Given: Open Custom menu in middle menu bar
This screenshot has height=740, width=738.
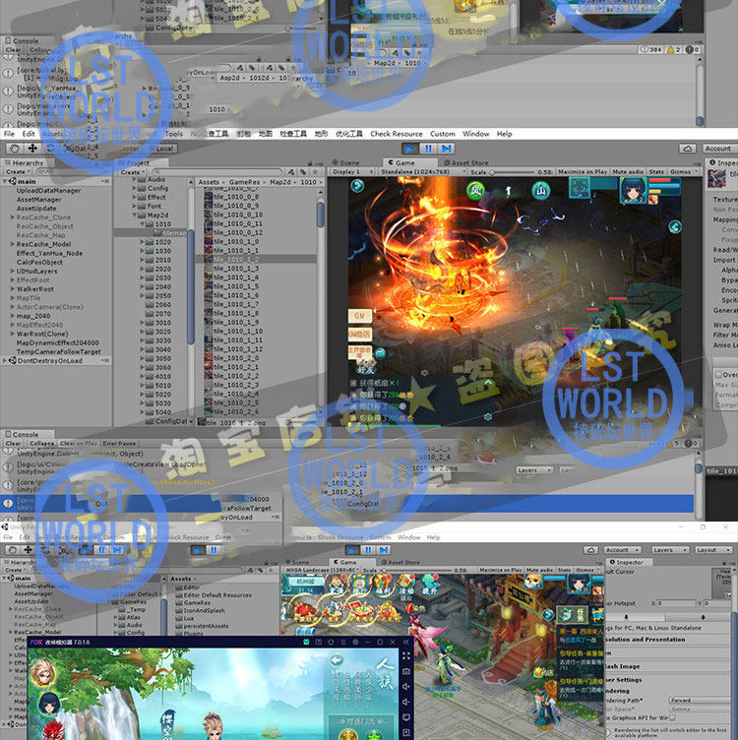Looking at the screenshot, I should pyautogui.click(x=443, y=134).
